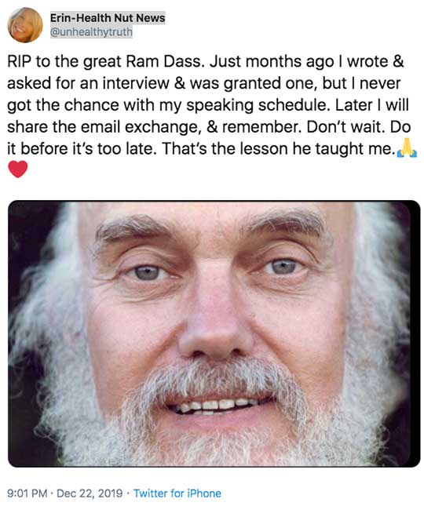Click the red heart emoji

point(18,169)
